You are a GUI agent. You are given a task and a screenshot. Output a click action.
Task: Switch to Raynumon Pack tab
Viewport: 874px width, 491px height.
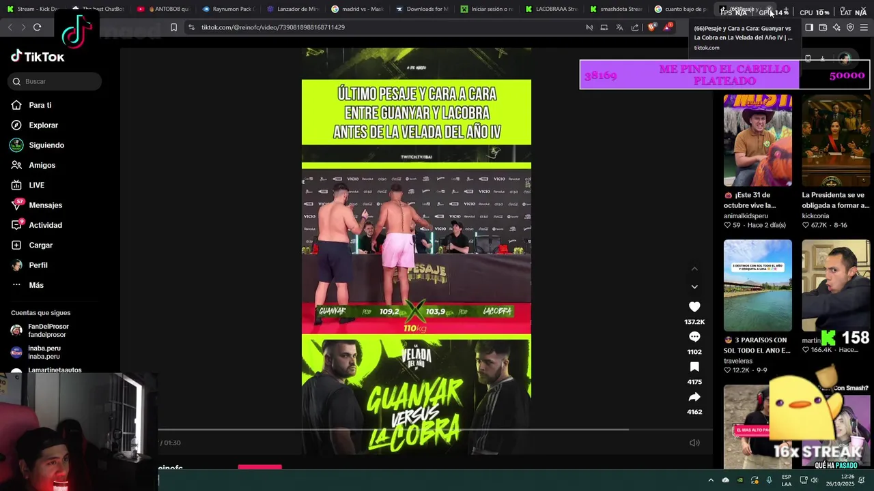(x=227, y=9)
